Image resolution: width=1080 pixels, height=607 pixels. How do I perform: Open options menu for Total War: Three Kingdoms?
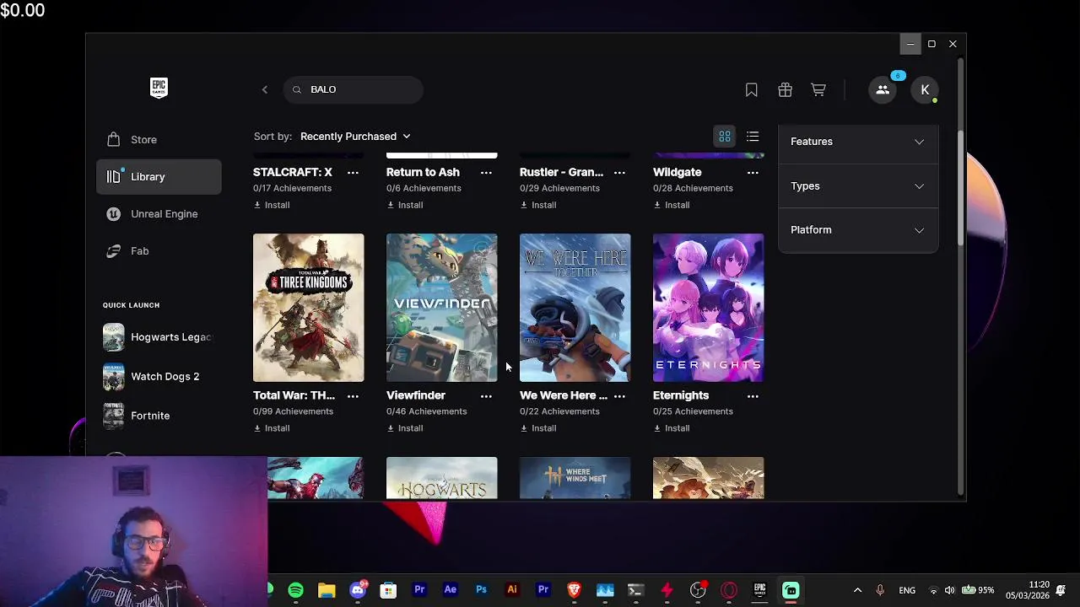[x=353, y=395]
